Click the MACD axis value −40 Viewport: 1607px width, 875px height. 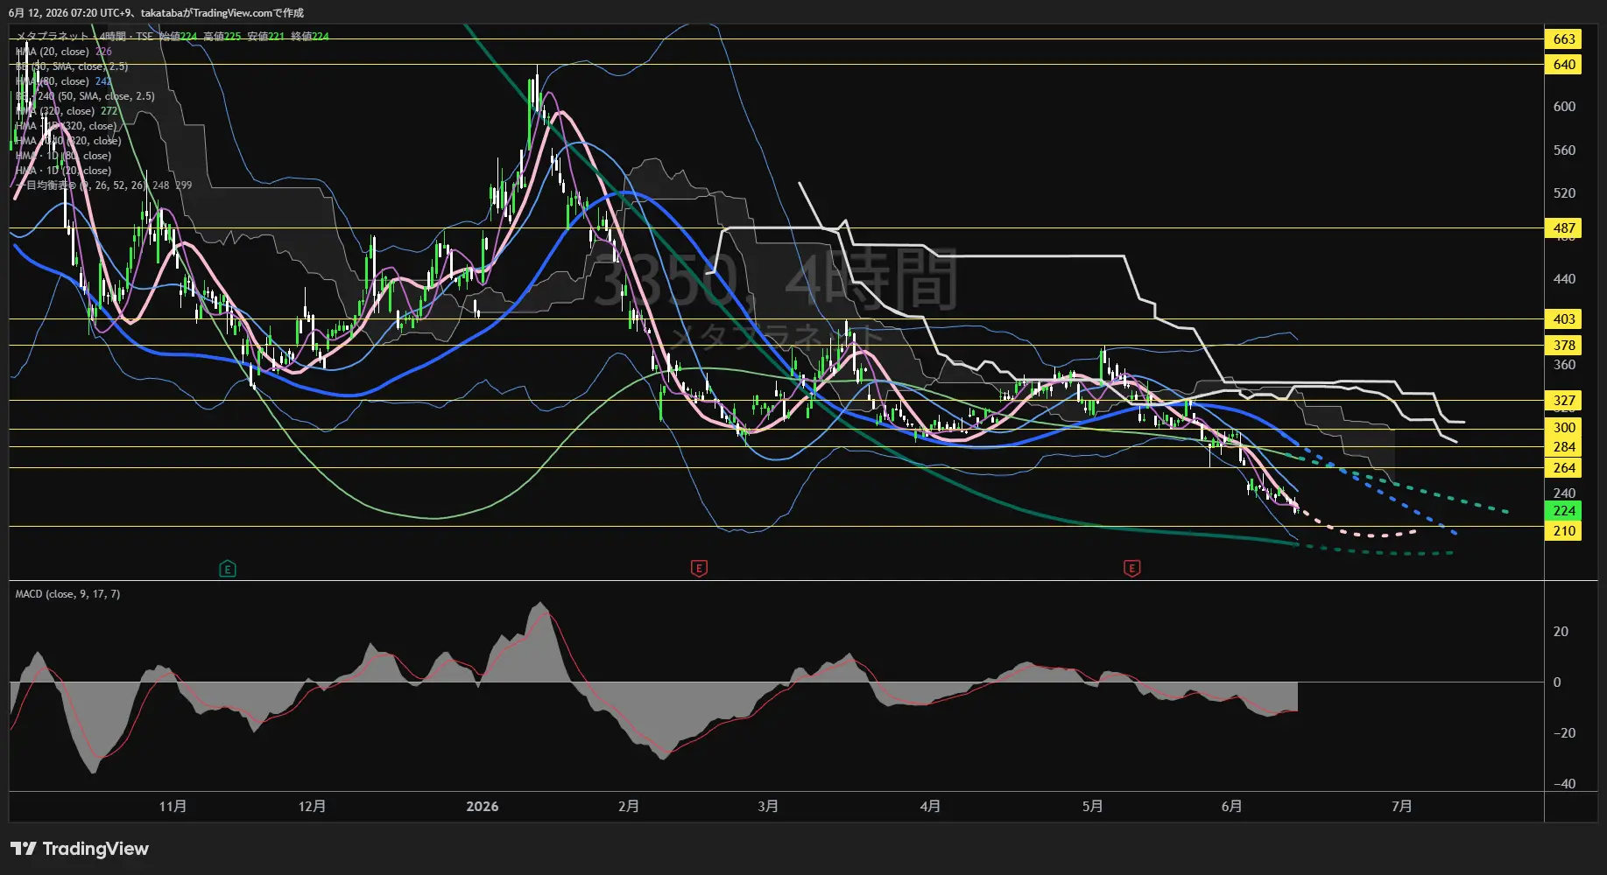pyautogui.click(x=1564, y=784)
